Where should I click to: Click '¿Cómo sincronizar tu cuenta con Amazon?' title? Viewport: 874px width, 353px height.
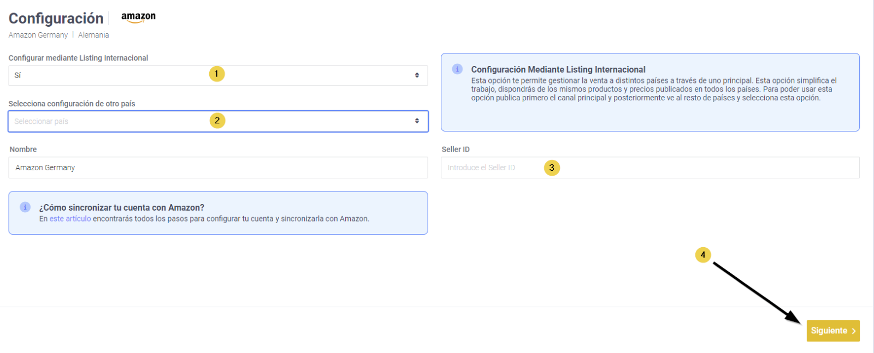122,208
